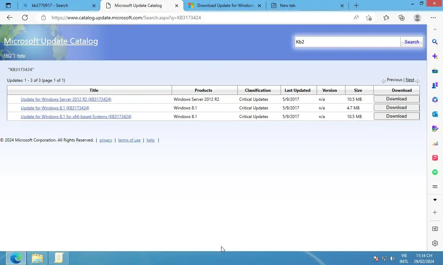This screenshot has height=265, width=443.
Task: Open Deezer icon in the sidebar
Action: tap(435, 143)
